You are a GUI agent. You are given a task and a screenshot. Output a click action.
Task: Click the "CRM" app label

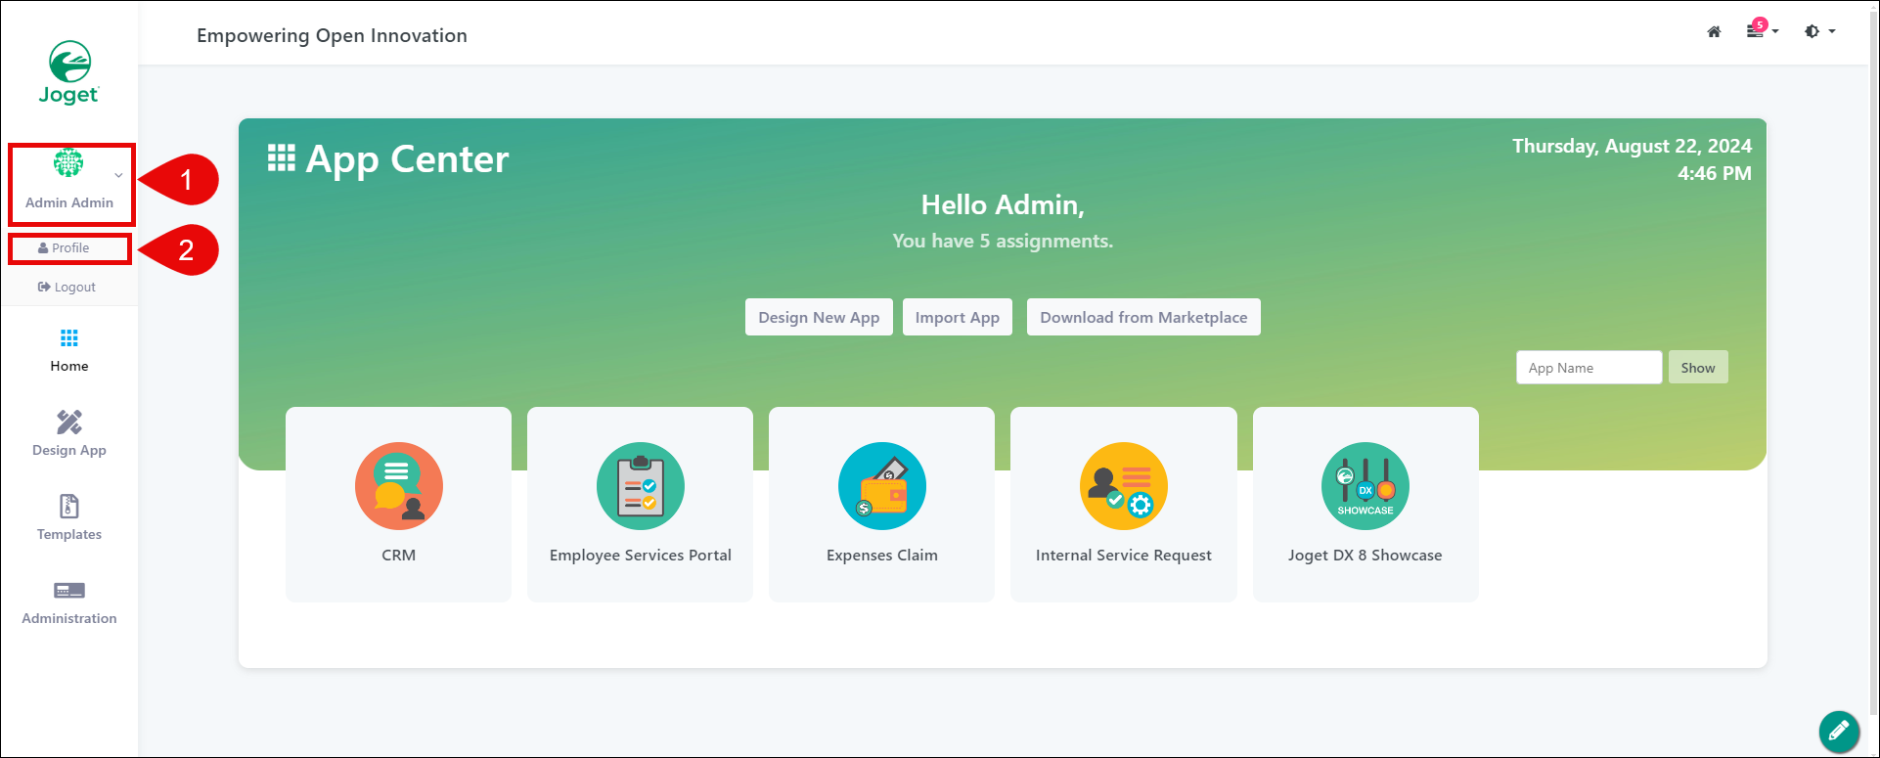point(399,555)
